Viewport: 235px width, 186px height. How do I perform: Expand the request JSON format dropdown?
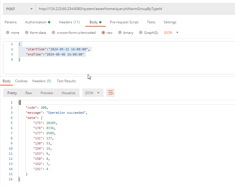coord(171,33)
